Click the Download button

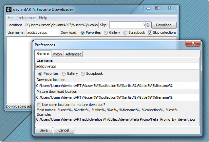pos(164,25)
